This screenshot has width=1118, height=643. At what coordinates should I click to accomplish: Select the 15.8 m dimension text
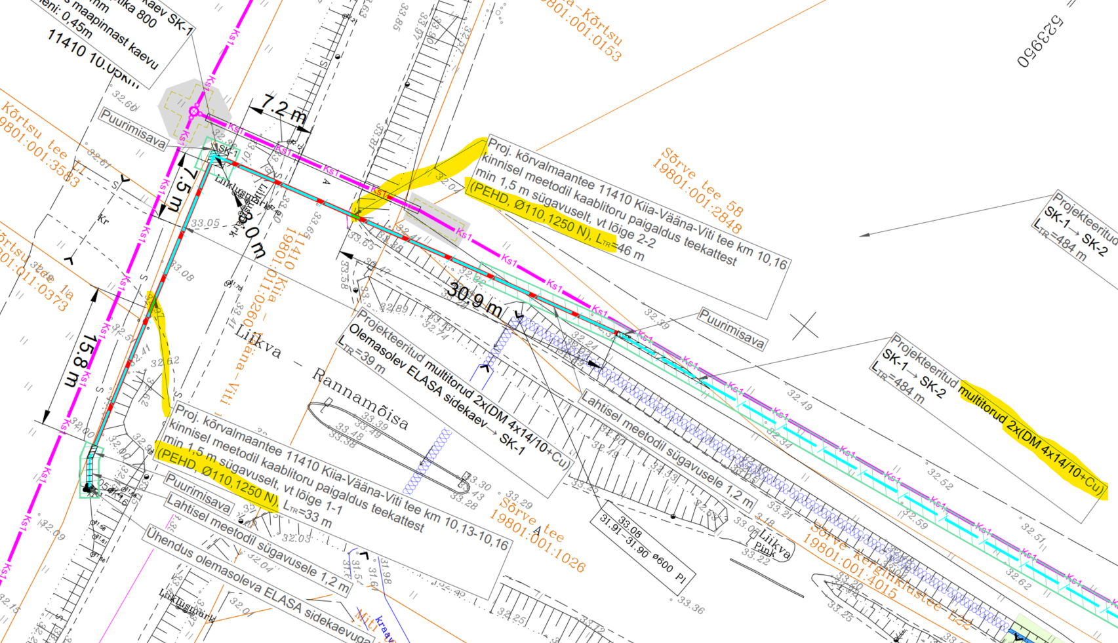coord(81,361)
